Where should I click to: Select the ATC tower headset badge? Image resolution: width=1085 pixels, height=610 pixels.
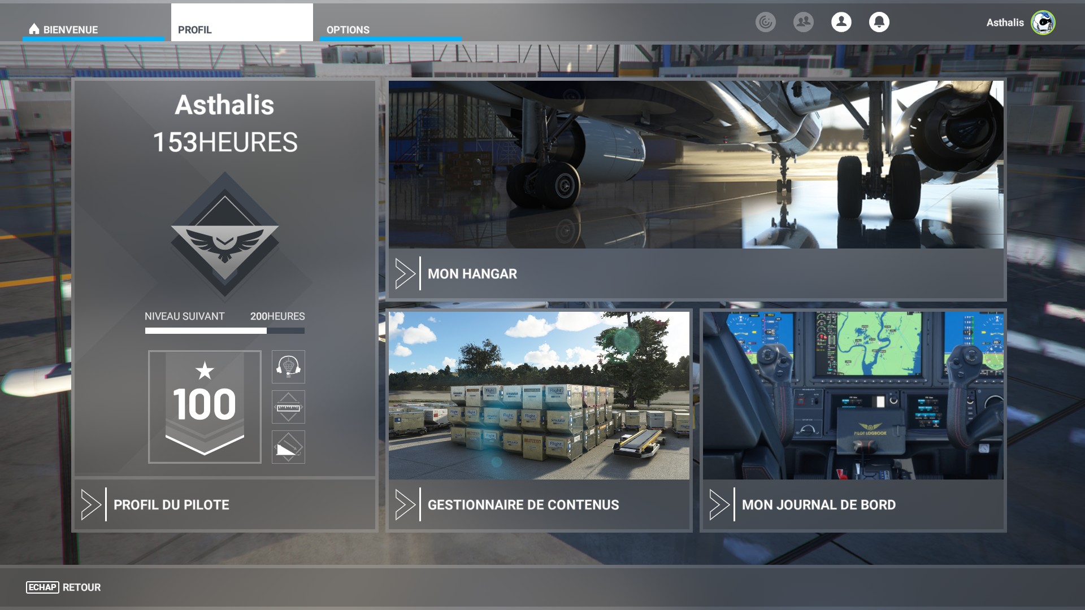tap(288, 367)
